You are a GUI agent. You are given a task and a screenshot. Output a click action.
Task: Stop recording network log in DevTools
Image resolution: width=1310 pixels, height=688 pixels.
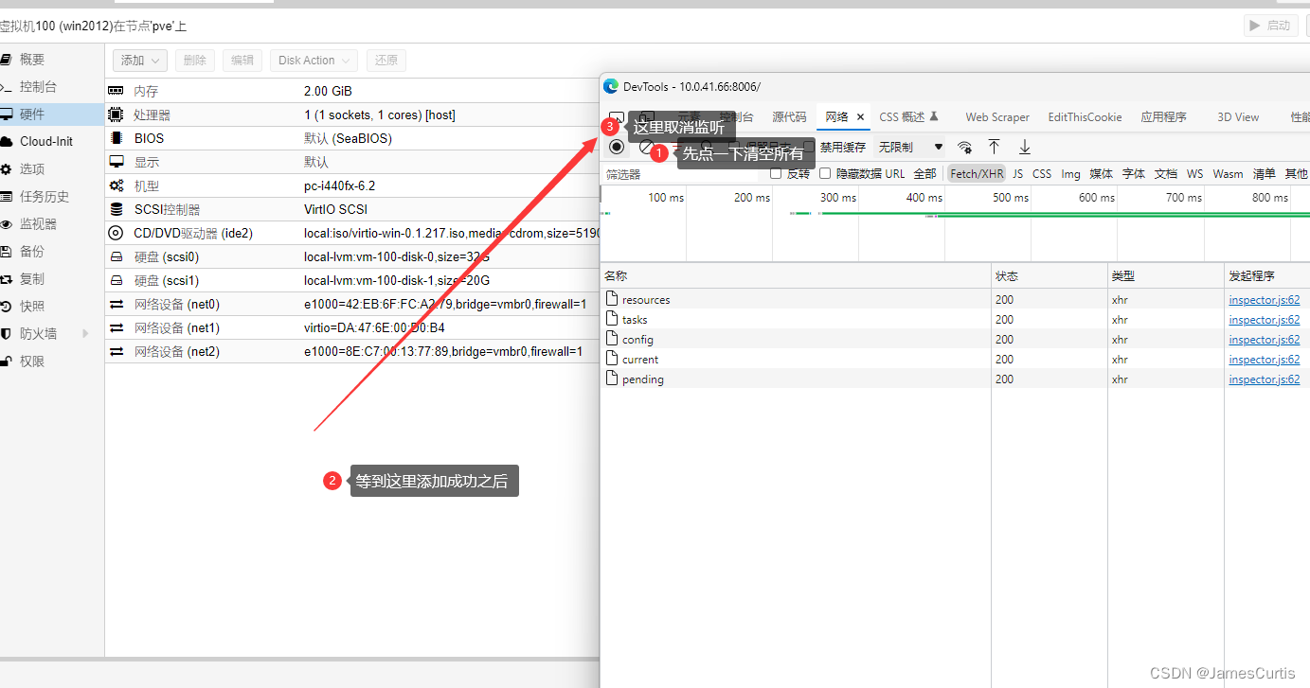click(617, 147)
